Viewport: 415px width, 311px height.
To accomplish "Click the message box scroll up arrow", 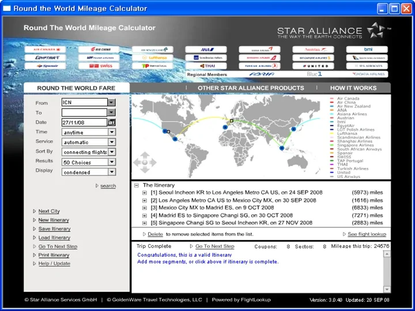I will 387,254.
